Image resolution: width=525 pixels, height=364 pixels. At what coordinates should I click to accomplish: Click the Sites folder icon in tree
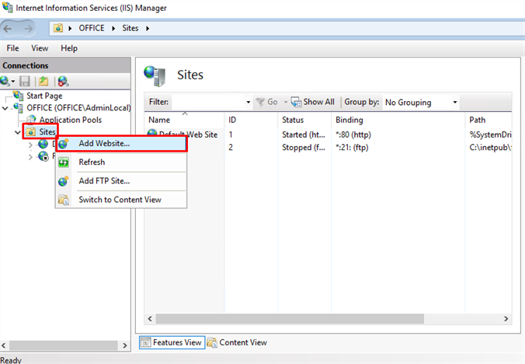31,131
